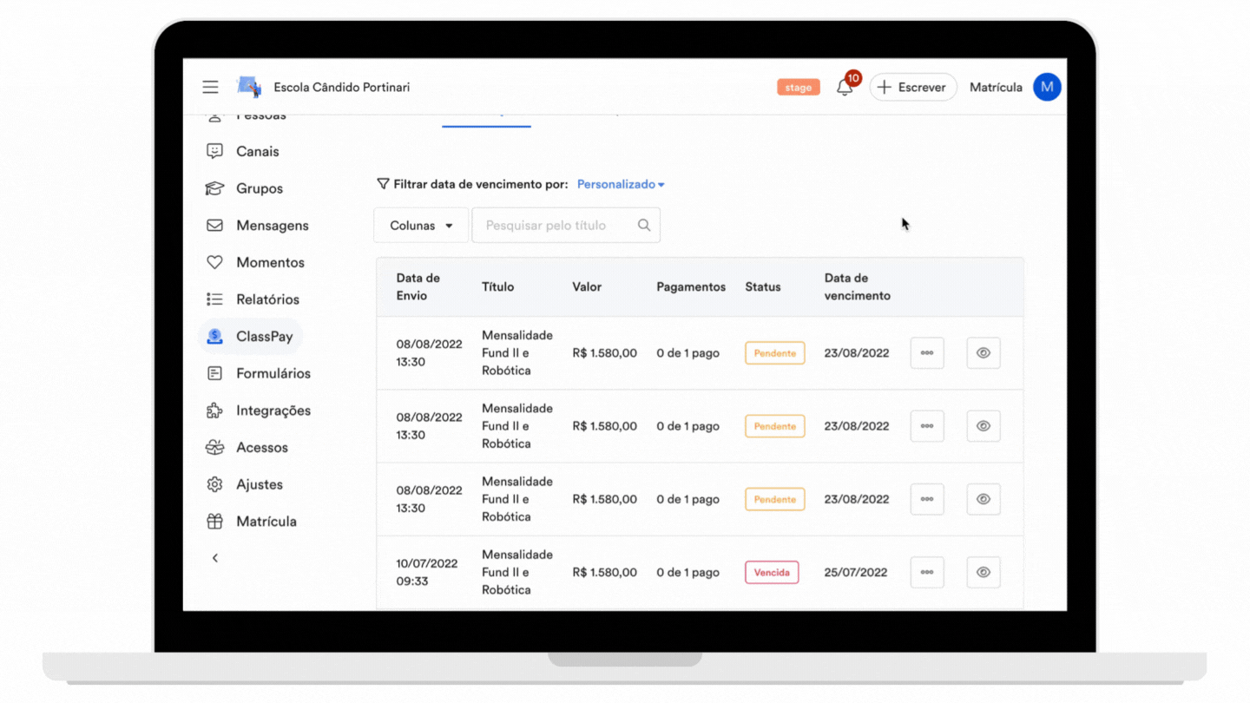
Task: Click the Status column header
Action: (x=763, y=286)
